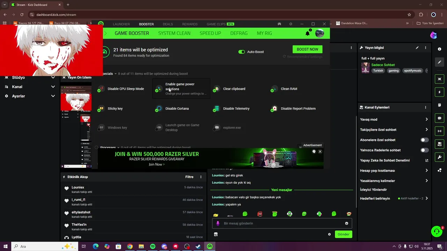
Task: Insert the red angry emote
Action: (x=260, y=214)
